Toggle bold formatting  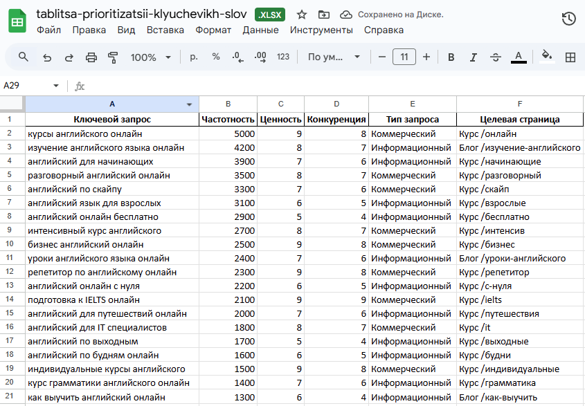[451, 57]
